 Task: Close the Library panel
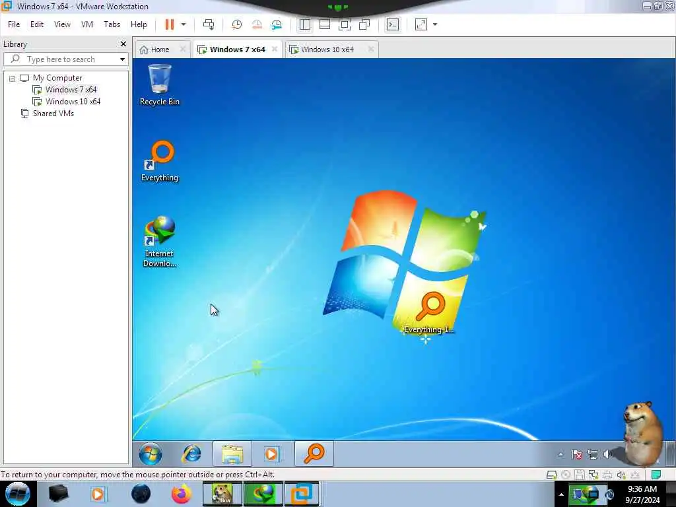click(123, 44)
